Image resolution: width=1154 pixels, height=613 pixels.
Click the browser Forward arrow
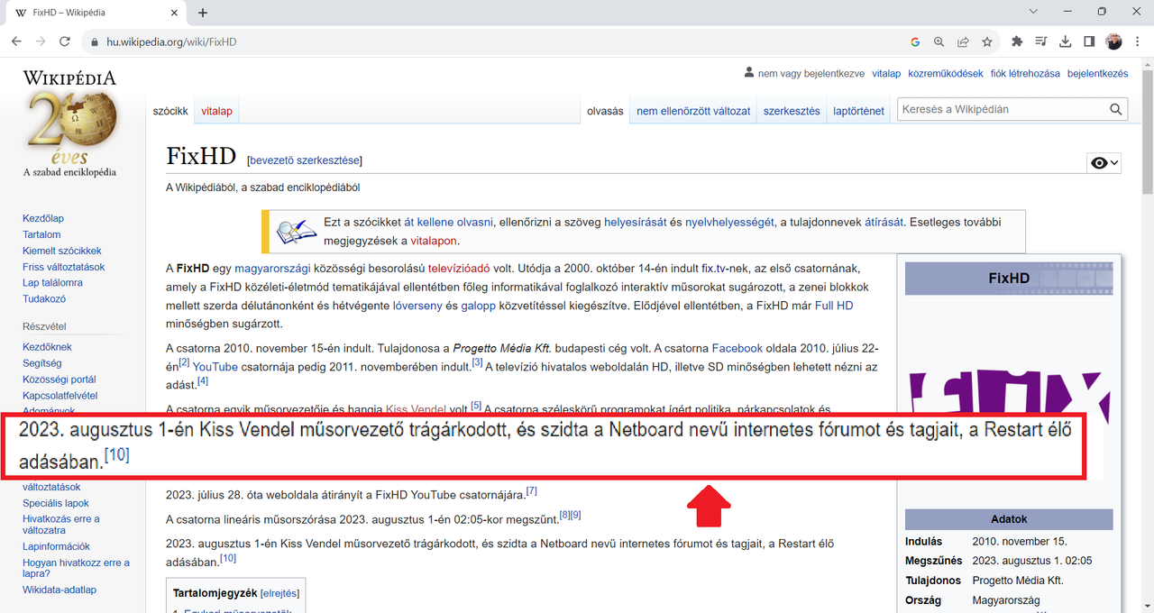click(x=41, y=41)
